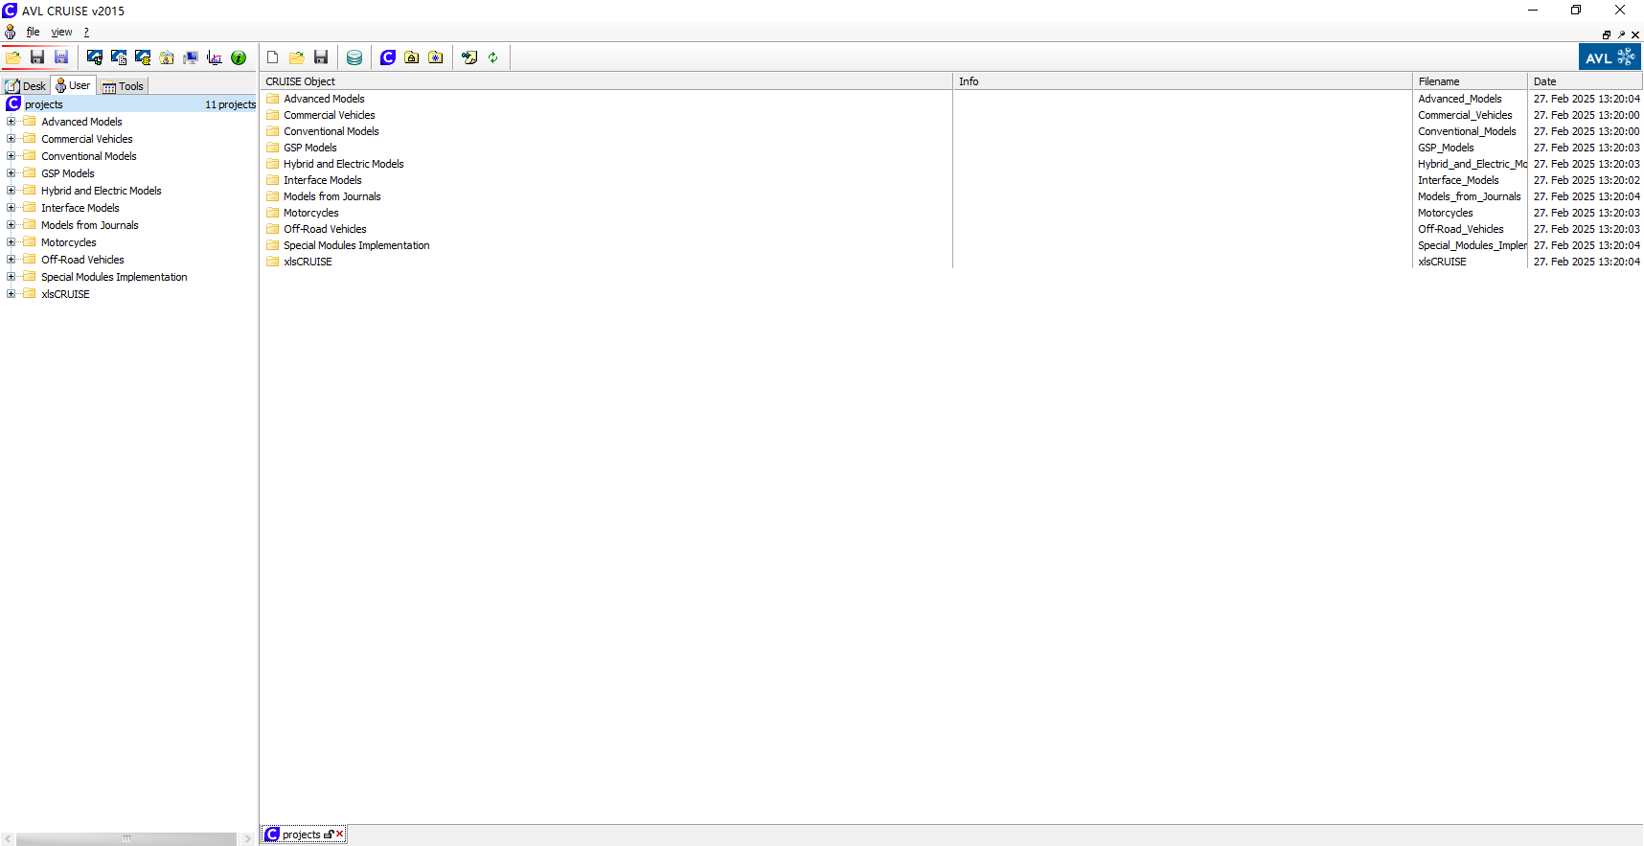This screenshot has height=846, width=1644.
Task: Toggle the pin icon near the AVL logo
Action: tap(1621, 34)
